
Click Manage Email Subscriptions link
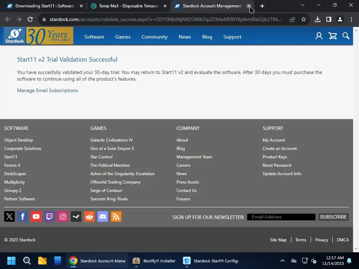point(47,90)
